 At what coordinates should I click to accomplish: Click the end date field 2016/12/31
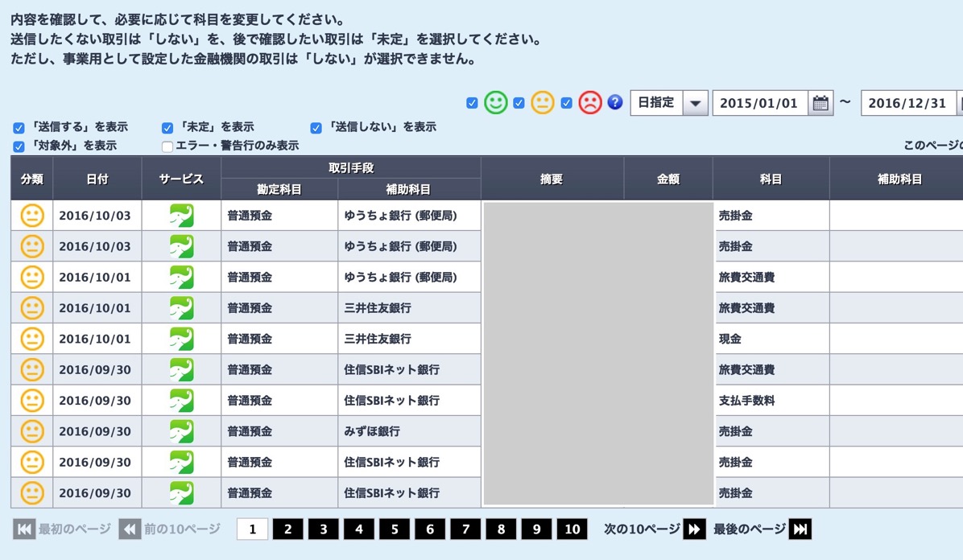coord(907,103)
